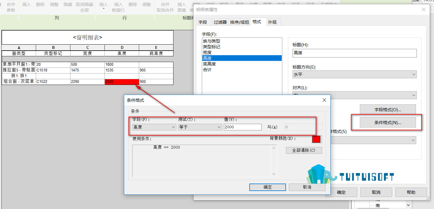
Task: Click the 族1: 族1 cell
Action: tap(19, 76)
